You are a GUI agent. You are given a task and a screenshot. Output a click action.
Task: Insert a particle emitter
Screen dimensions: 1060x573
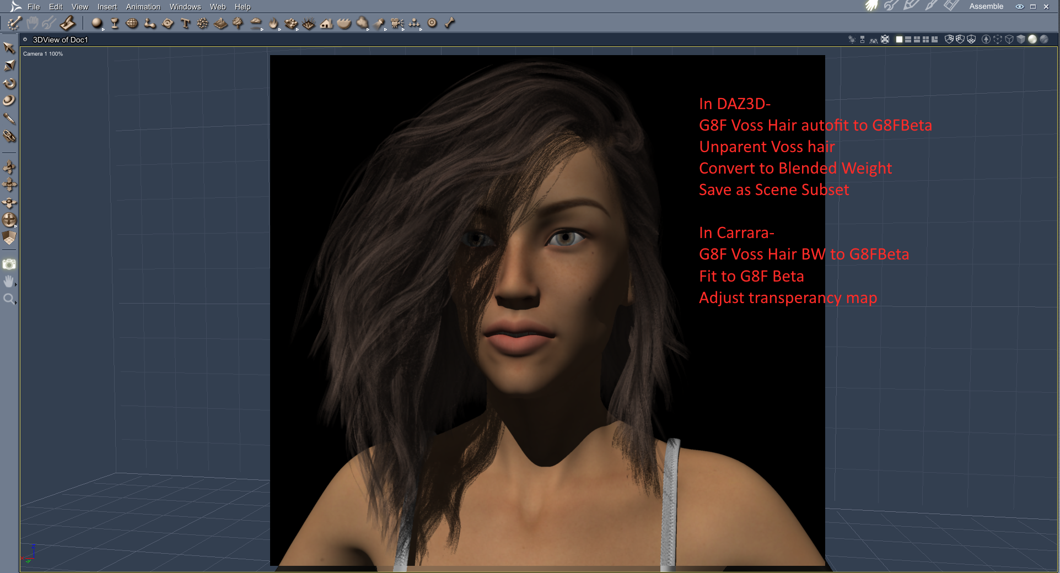203,23
